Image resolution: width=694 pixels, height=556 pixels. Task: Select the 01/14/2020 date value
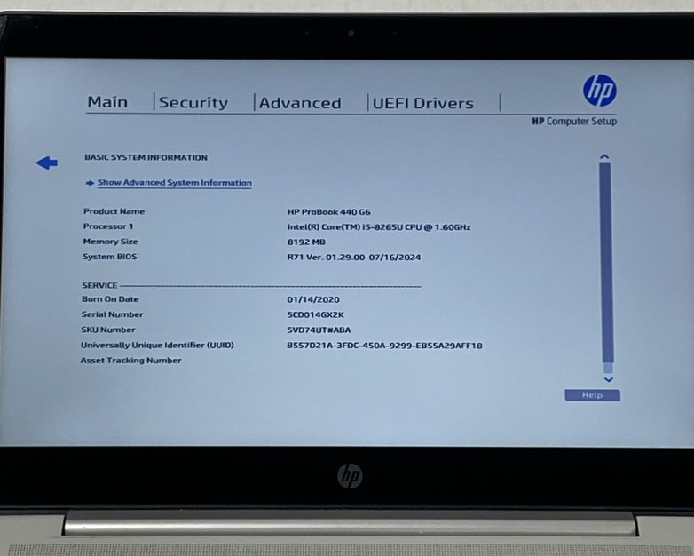tap(313, 300)
